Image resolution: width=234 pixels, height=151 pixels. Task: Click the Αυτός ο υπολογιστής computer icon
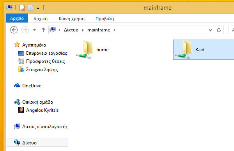[x=17, y=126]
